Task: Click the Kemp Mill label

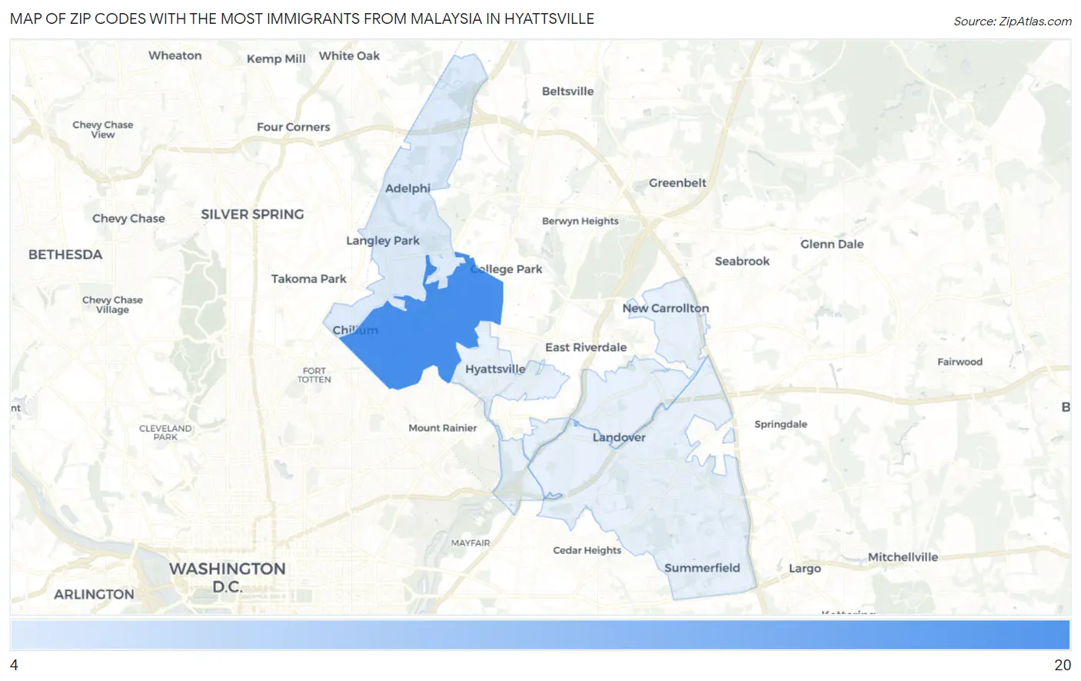Action: tap(276, 58)
